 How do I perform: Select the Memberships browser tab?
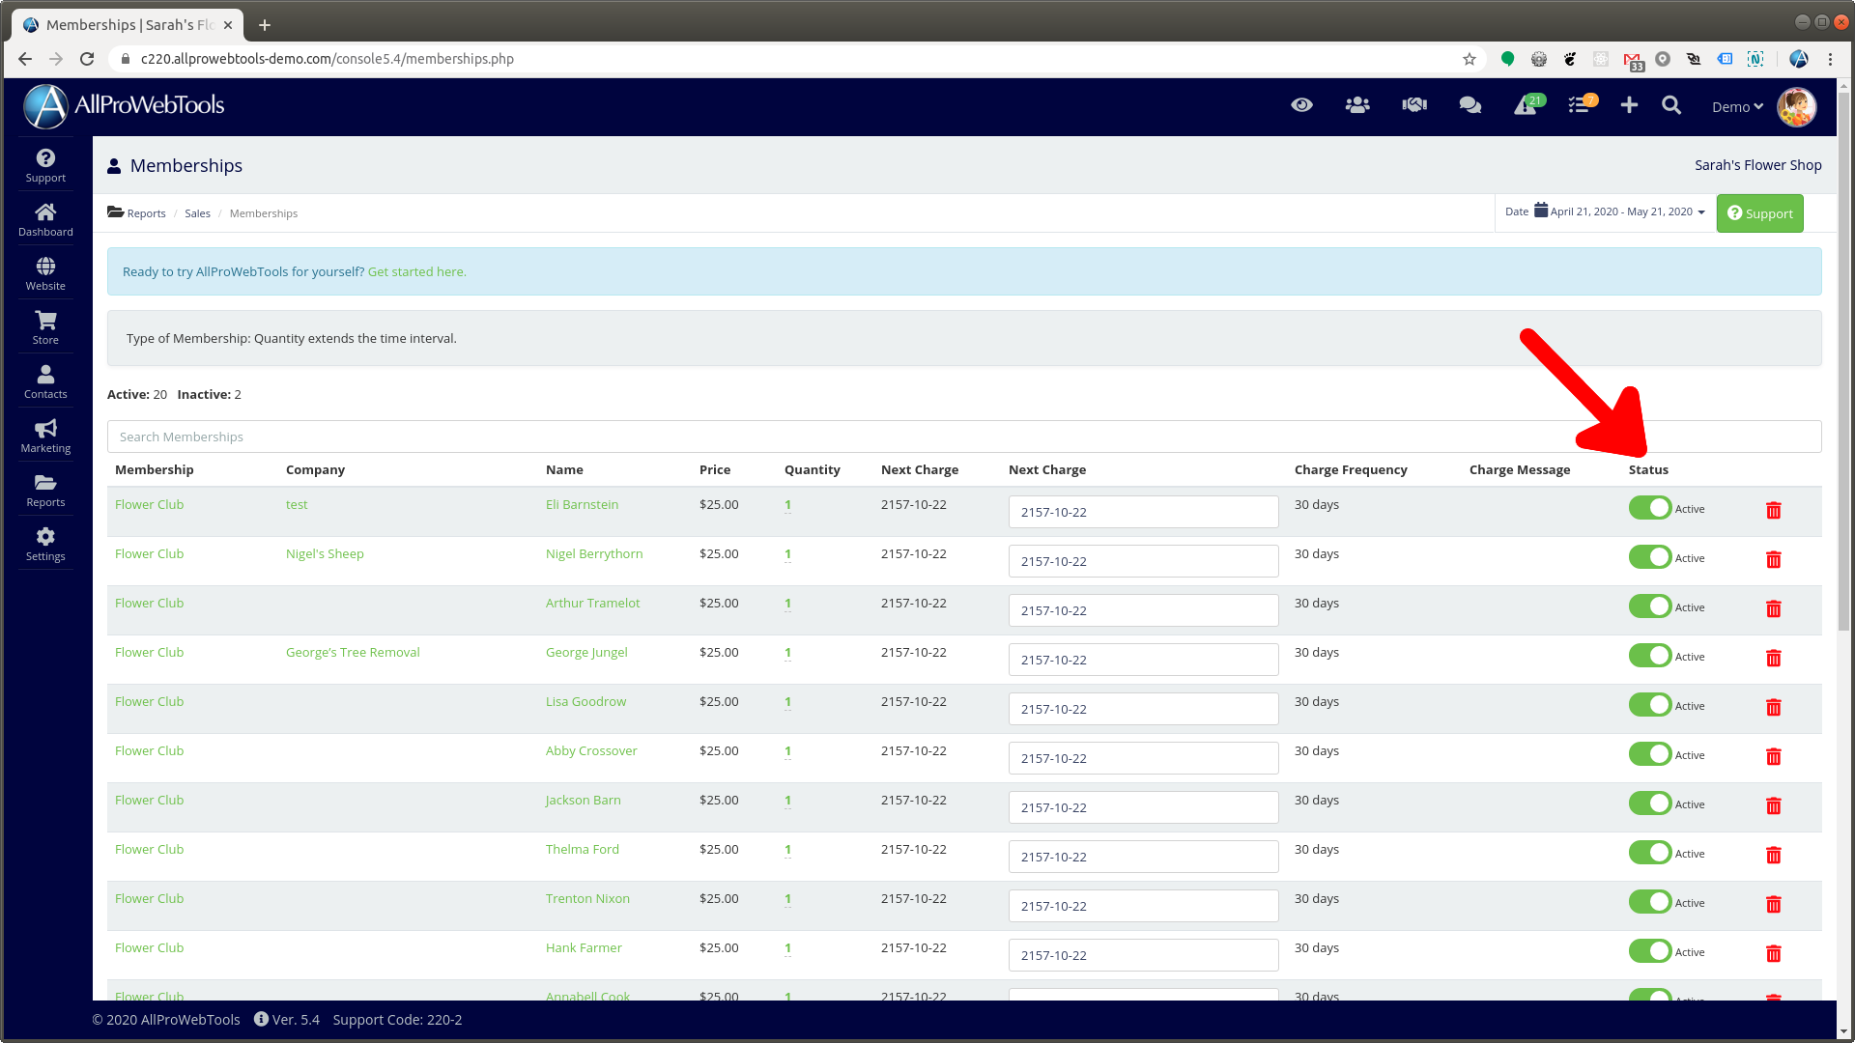click(x=126, y=25)
